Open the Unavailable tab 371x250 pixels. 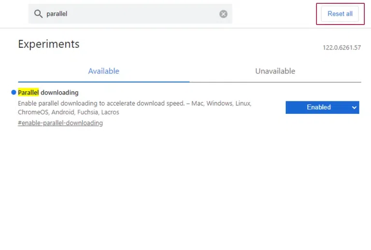pos(275,71)
